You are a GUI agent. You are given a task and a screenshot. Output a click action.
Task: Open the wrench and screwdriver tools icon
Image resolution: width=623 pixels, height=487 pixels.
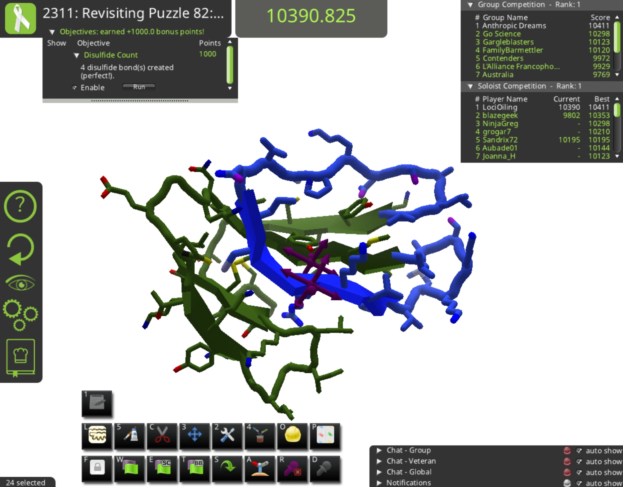tap(227, 435)
